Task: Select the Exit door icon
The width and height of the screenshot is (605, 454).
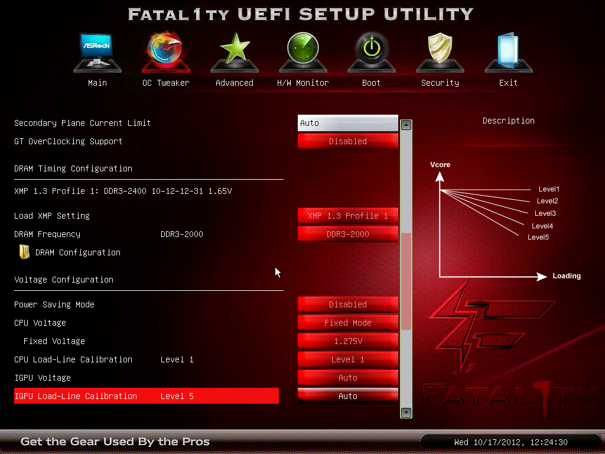Action: (x=509, y=52)
